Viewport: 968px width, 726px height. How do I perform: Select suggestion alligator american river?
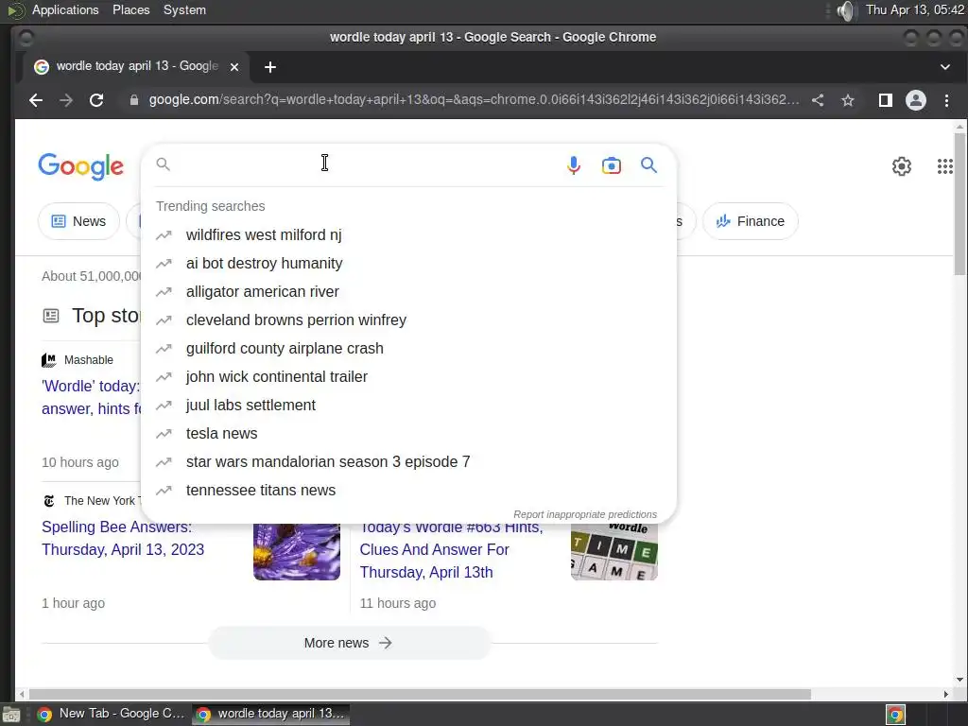[x=408, y=292]
